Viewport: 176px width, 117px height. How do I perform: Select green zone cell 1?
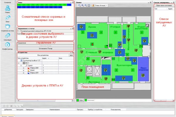(19, 5)
